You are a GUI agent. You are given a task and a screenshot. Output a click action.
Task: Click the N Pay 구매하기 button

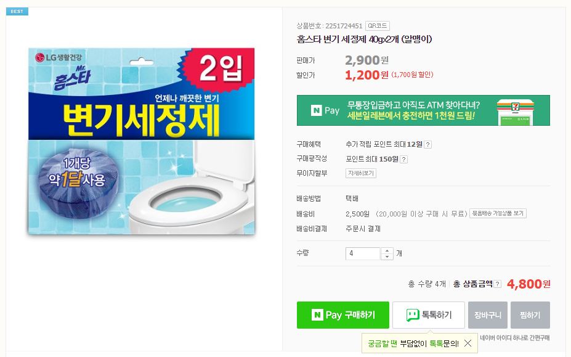[x=342, y=315]
